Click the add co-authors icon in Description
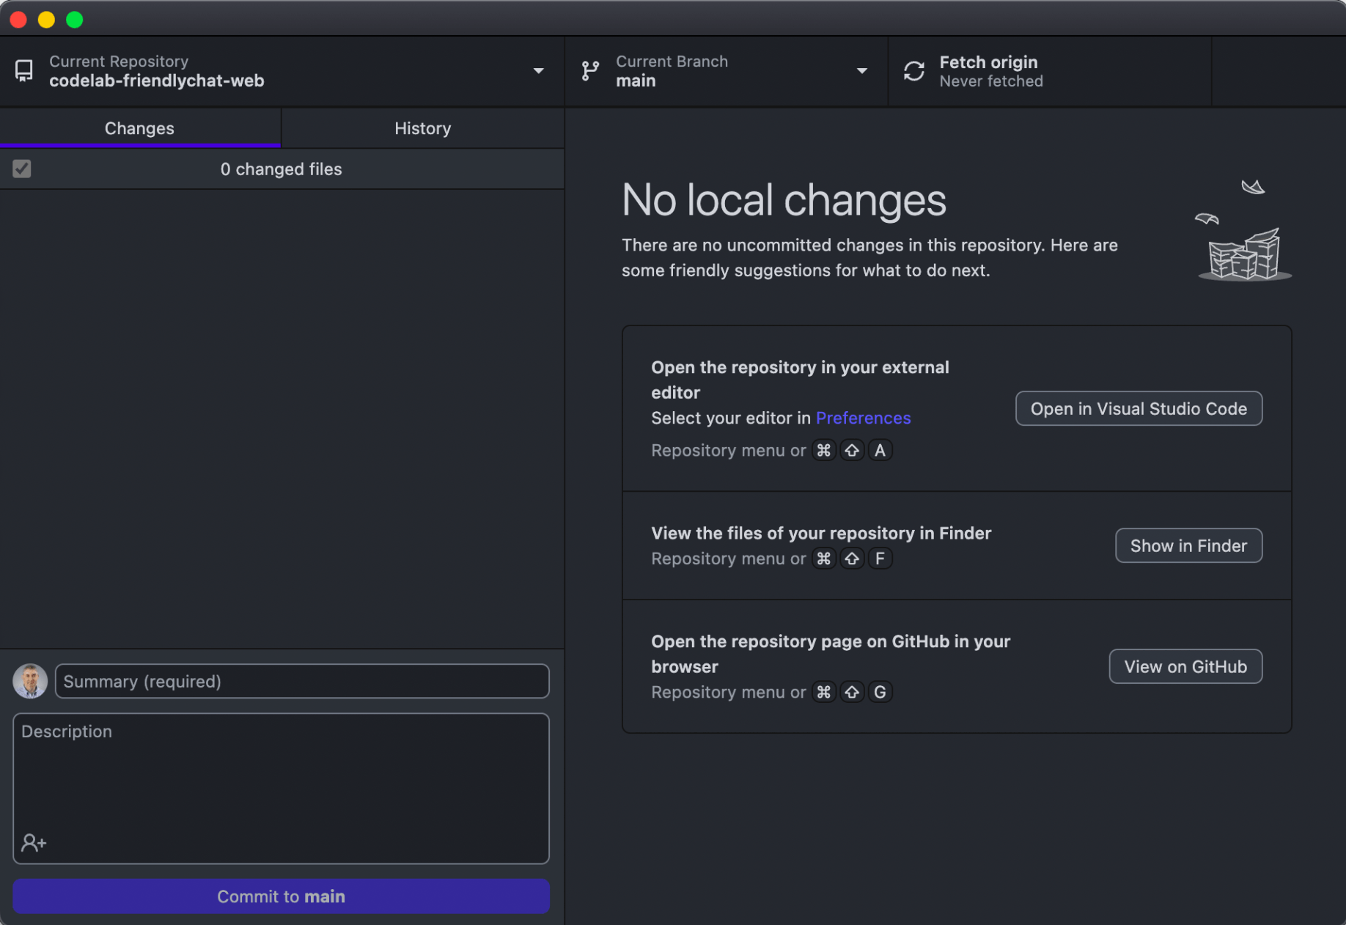Screen dimensions: 1346x925 click(34, 843)
